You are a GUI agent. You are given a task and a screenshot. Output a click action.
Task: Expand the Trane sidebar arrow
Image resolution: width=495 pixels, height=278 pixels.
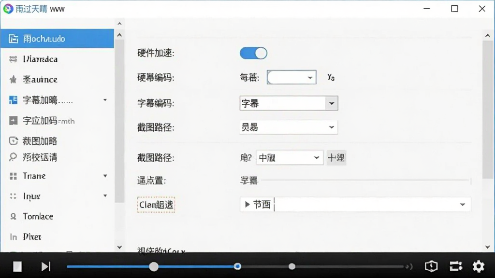105,176
